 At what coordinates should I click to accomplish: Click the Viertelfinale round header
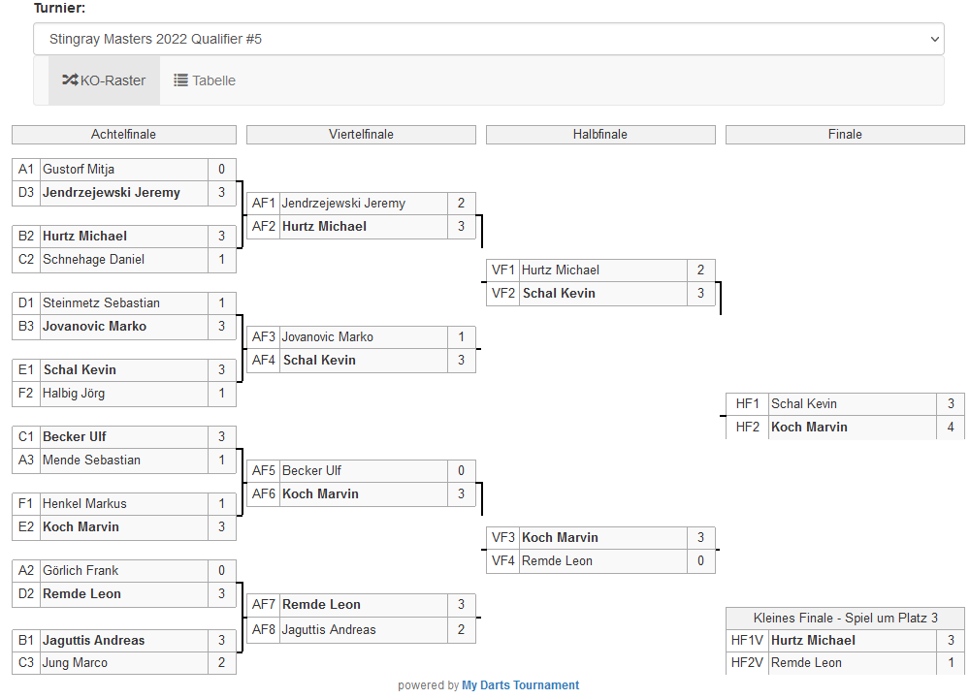pyautogui.click(x=361, y=135)
